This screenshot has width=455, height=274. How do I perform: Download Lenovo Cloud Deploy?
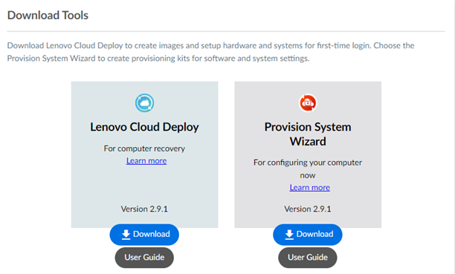click(144, 235)
